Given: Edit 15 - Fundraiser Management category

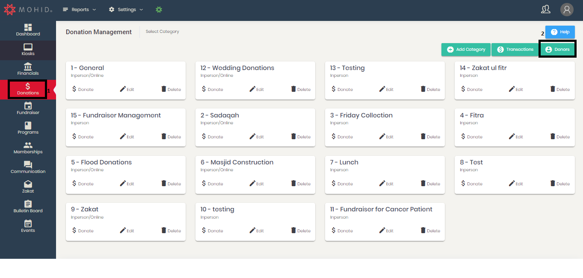Looking at the screenshot, I should tap(127, 137).
